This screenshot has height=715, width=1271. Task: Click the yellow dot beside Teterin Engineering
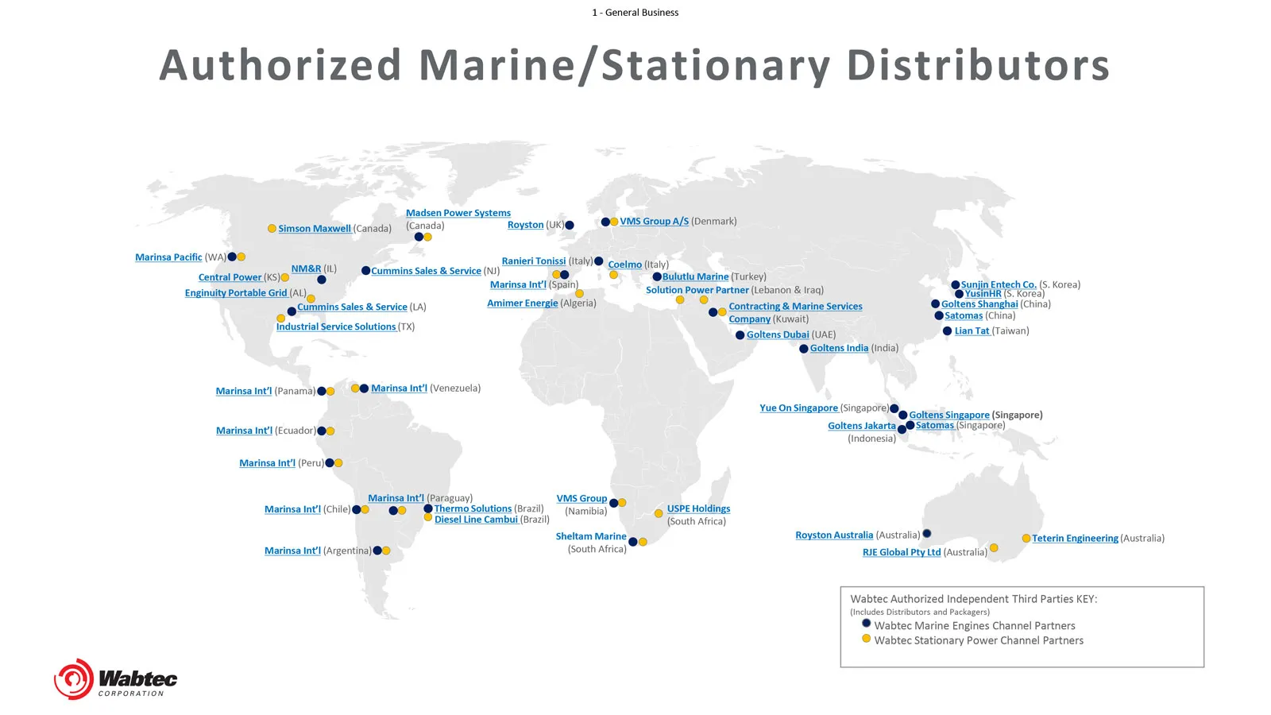tap(1026, 539)
